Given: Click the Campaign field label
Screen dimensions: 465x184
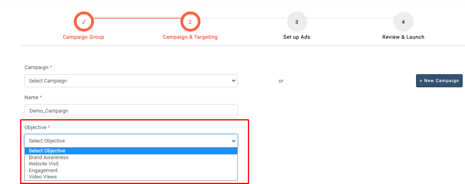Looking at the screenshot, I should pos(36,68).
